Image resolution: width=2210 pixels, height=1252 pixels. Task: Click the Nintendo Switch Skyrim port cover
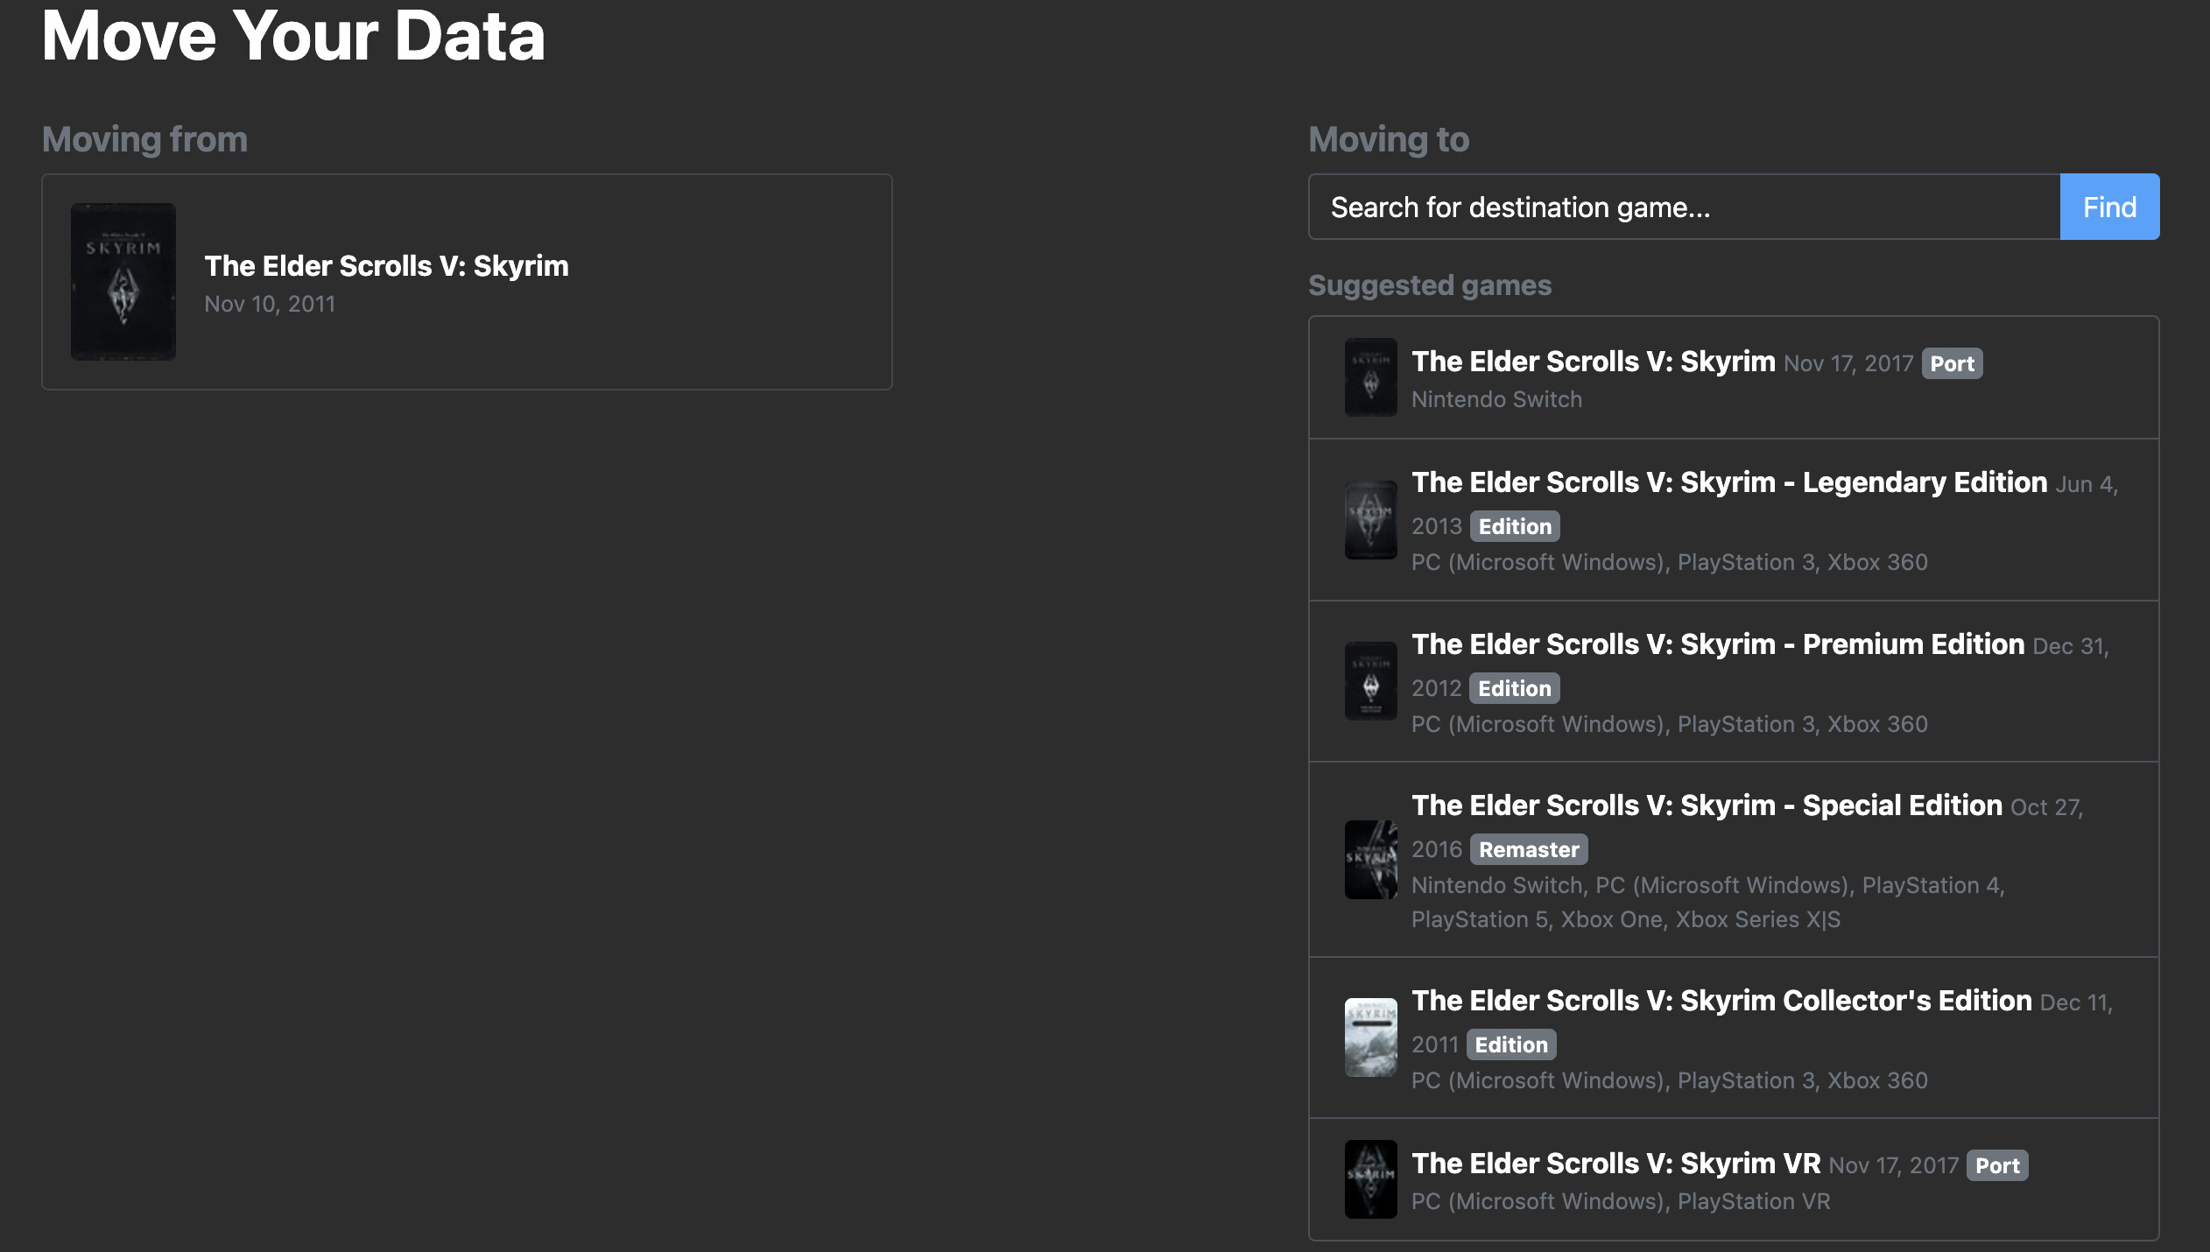tap(1370, 377)
